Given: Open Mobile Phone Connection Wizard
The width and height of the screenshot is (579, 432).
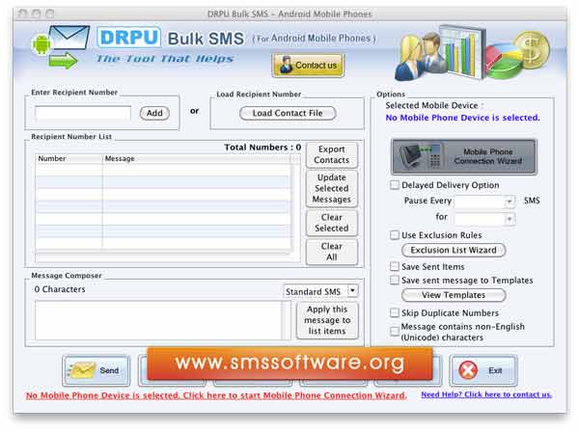Looking at the screenshot, I should (464, 157).
